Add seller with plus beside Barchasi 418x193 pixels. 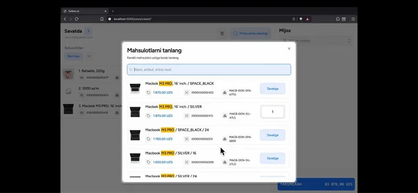[x=89, y=56]
